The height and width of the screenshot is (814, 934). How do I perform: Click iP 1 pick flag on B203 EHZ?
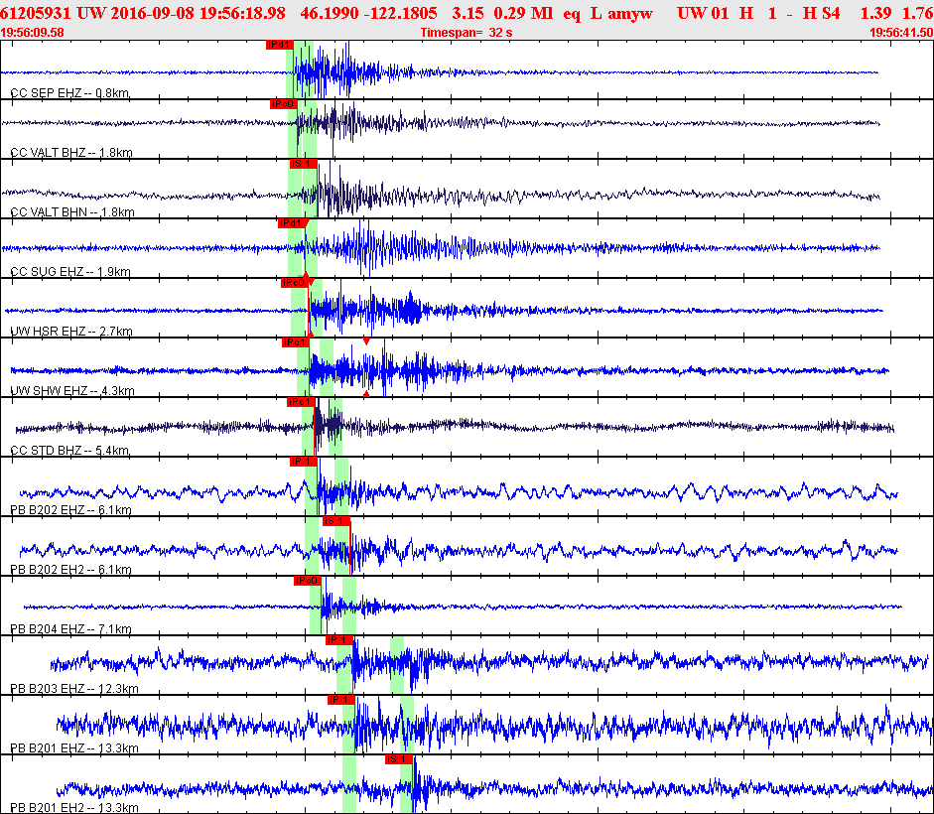pyautogui.click(x=338, y=640)
